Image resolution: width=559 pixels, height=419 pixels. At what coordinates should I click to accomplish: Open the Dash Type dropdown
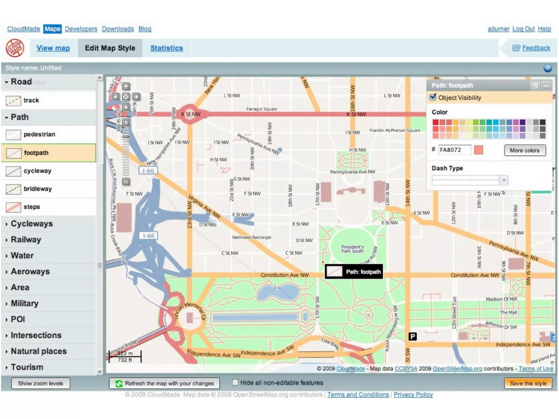point(504,180)
